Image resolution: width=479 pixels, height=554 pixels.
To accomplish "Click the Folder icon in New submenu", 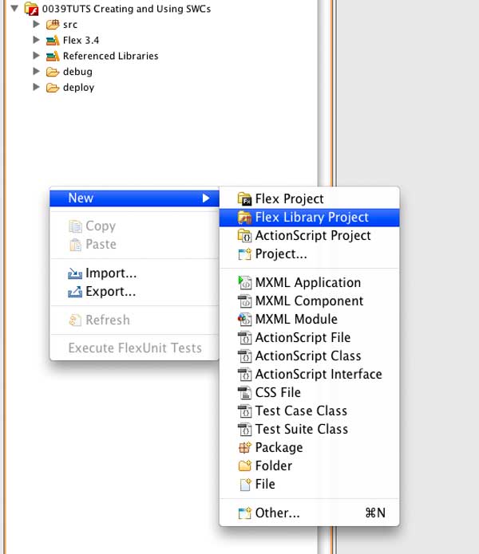I will pyautogui.click(x=244, y=466).
